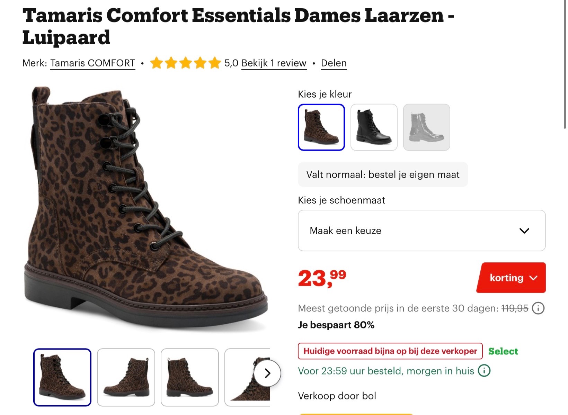The width and height of the screenshot is (568, 415).
Task: Click the green Select label
Action: pyautogui.click(x=503, y=351)
